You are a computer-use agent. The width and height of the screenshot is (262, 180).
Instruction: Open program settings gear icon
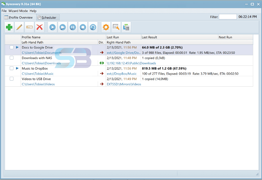point(106,27)
